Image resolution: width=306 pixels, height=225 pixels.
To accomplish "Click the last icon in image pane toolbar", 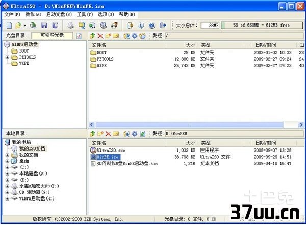I will (x=142, y=36).
